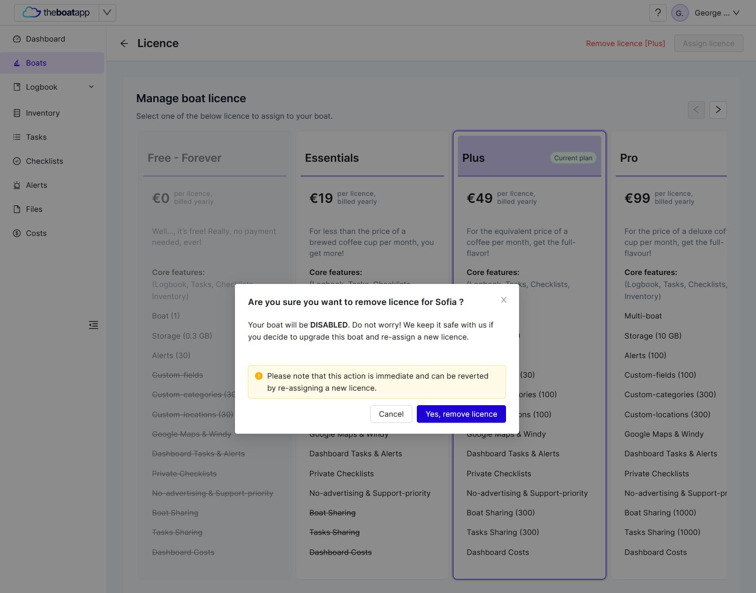Open the George user account dropdown
Image resolution: width=756 pixels, height=593 pixels.
click(x=717, y=13)
